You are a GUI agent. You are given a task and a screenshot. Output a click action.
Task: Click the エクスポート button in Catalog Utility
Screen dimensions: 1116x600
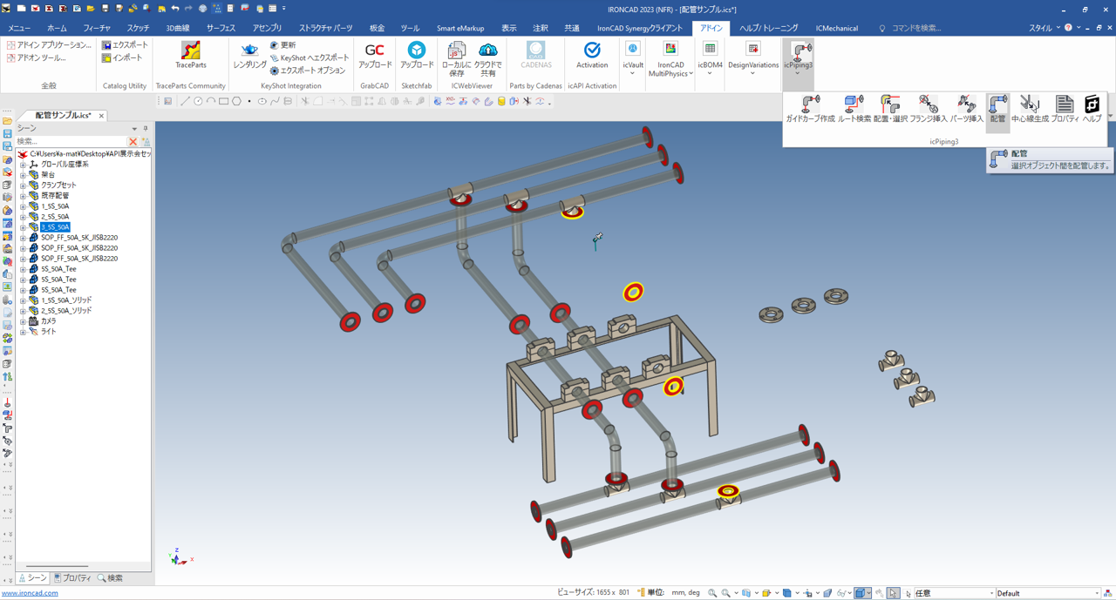click(x=125, y=44)
